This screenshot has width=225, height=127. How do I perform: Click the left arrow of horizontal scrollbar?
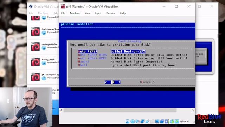pos(61,110)
